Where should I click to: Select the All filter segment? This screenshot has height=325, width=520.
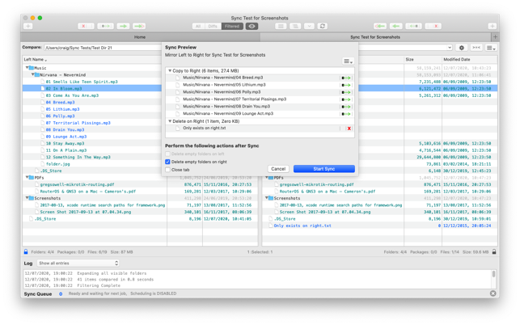click(x=198, y=26)
